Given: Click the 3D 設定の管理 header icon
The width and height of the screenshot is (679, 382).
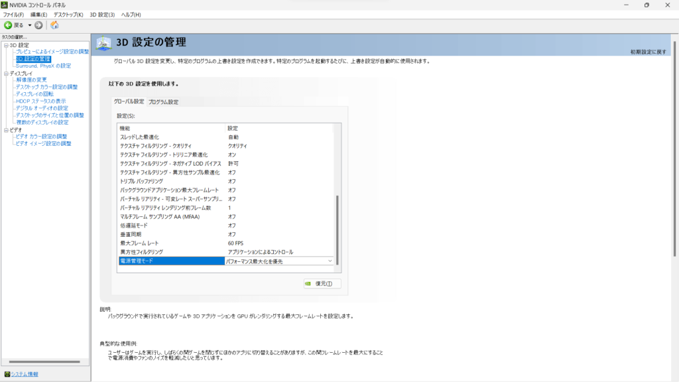Looking at the screenshot, I should [x=103, y=43].
